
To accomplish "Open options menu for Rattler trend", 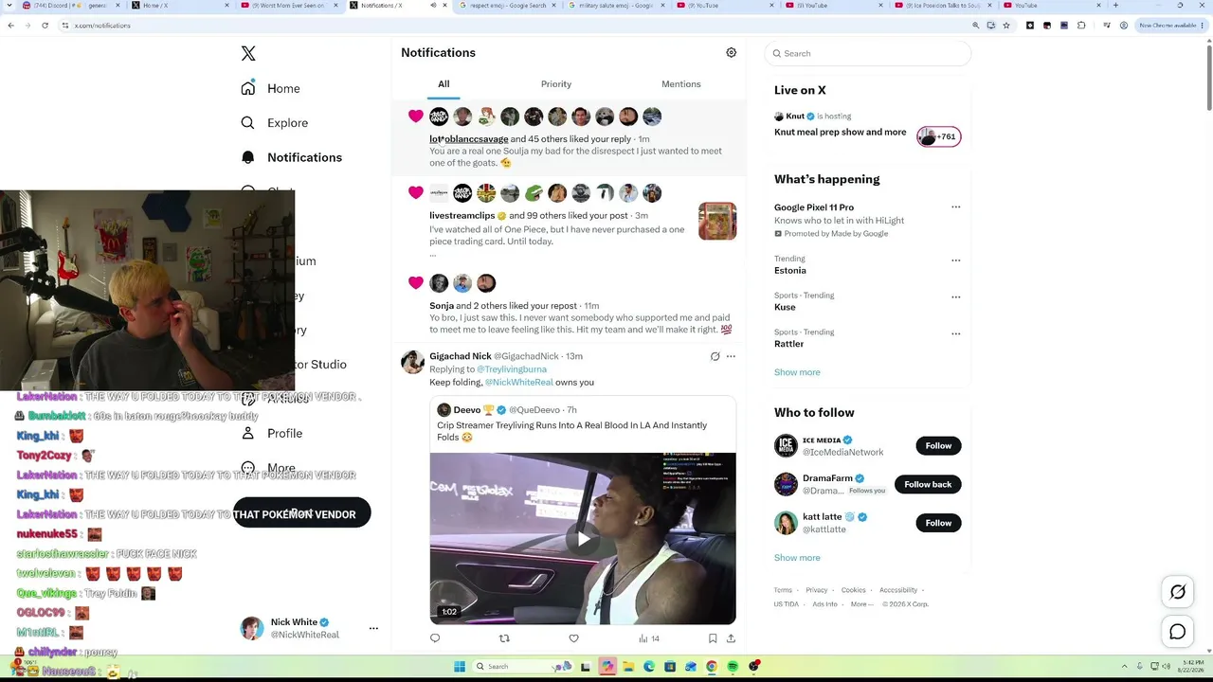I will click(x=955, y=333).
